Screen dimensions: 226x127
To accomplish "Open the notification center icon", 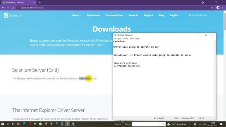I will [221, 124].
